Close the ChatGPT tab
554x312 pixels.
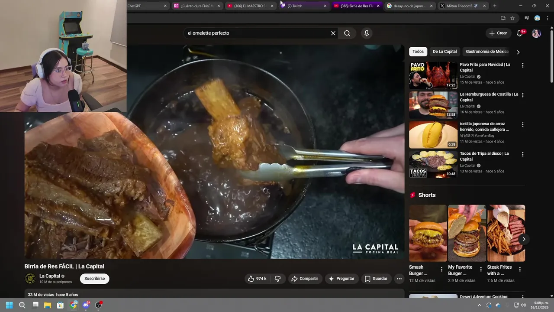165,6
